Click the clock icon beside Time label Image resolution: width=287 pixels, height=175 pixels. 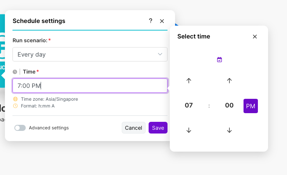point(15,72)
